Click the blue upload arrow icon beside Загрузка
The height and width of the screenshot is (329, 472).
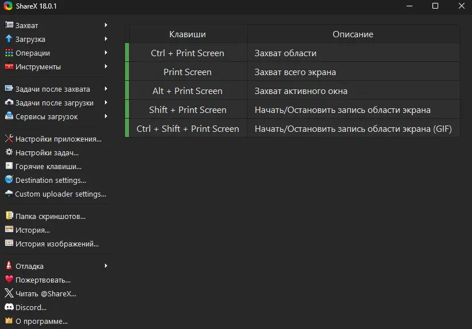tap(9, 39)
